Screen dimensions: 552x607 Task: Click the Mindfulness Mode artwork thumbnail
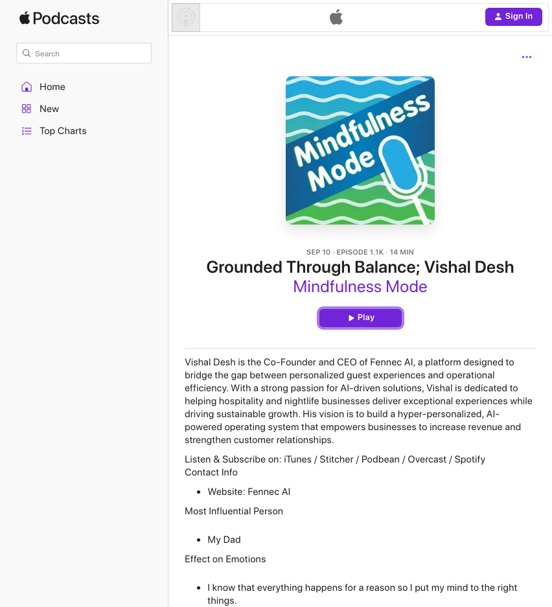pyautogui.click(x=360, y=150)
